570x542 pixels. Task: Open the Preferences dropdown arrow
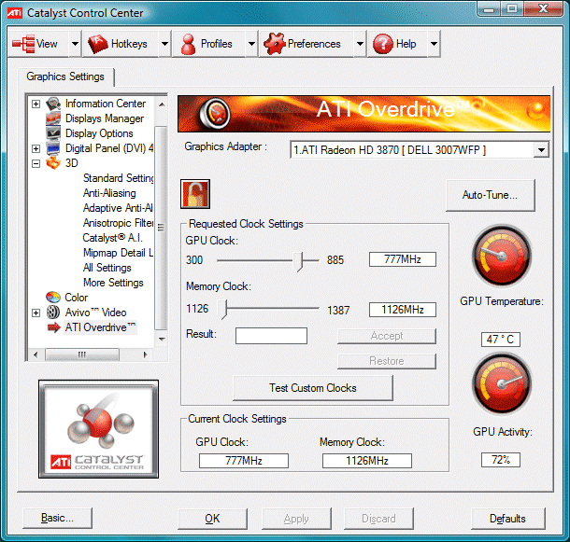[360, 44]
